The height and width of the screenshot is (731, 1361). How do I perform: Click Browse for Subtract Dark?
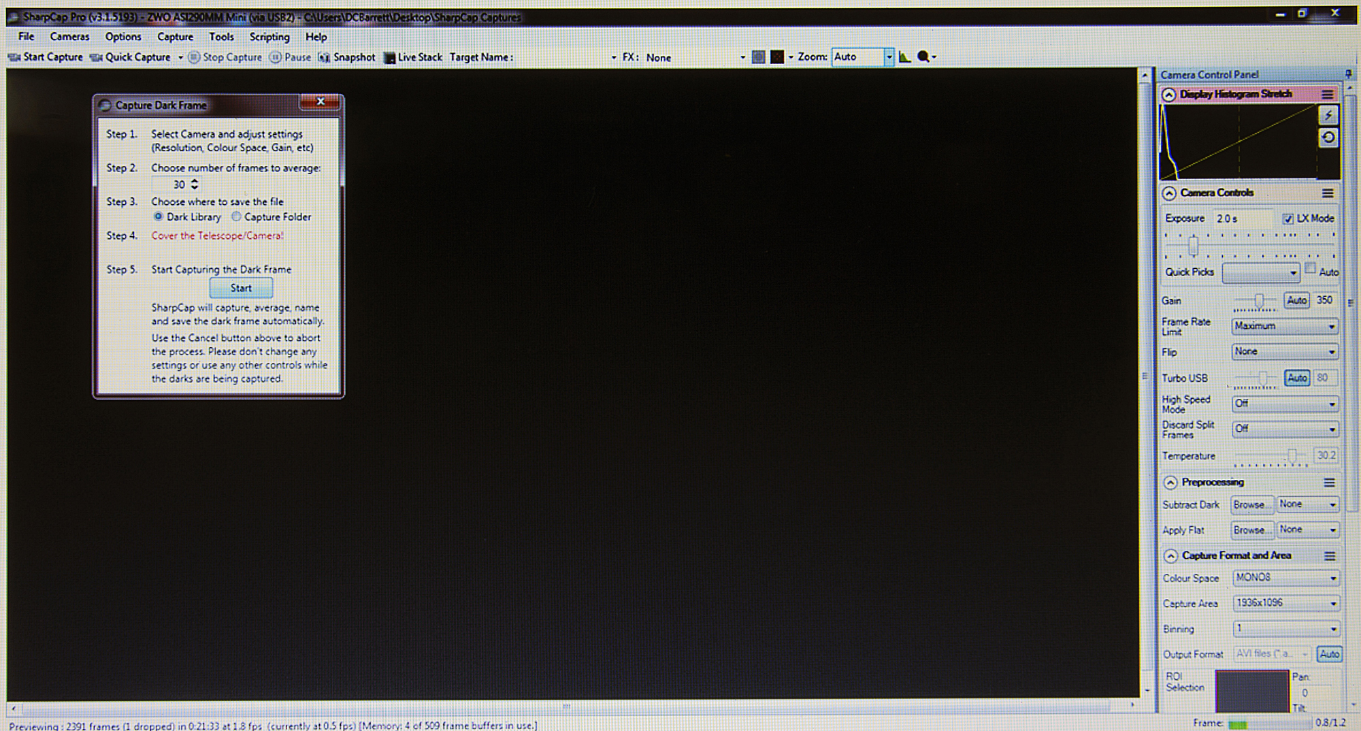click(x=1251, y=505)
